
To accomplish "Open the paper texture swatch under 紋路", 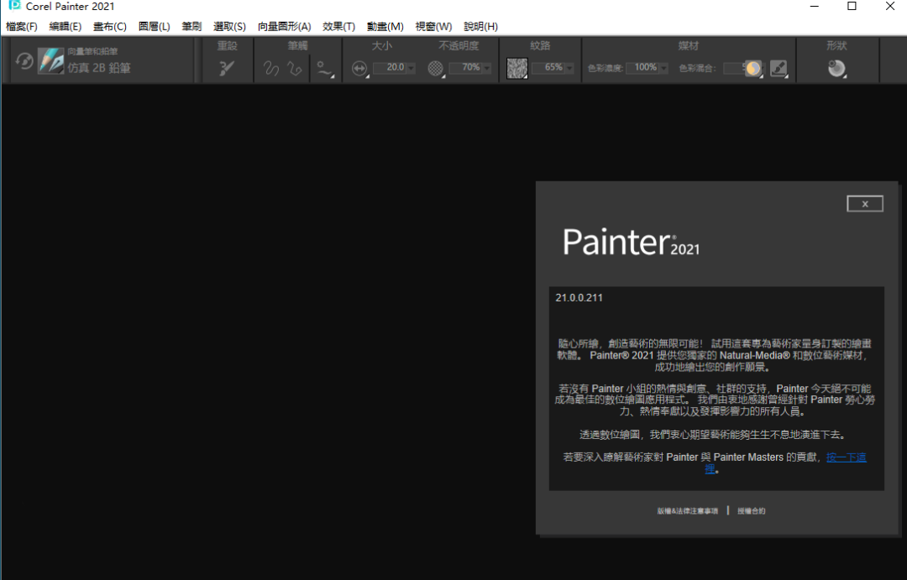I will click(517, 68).
